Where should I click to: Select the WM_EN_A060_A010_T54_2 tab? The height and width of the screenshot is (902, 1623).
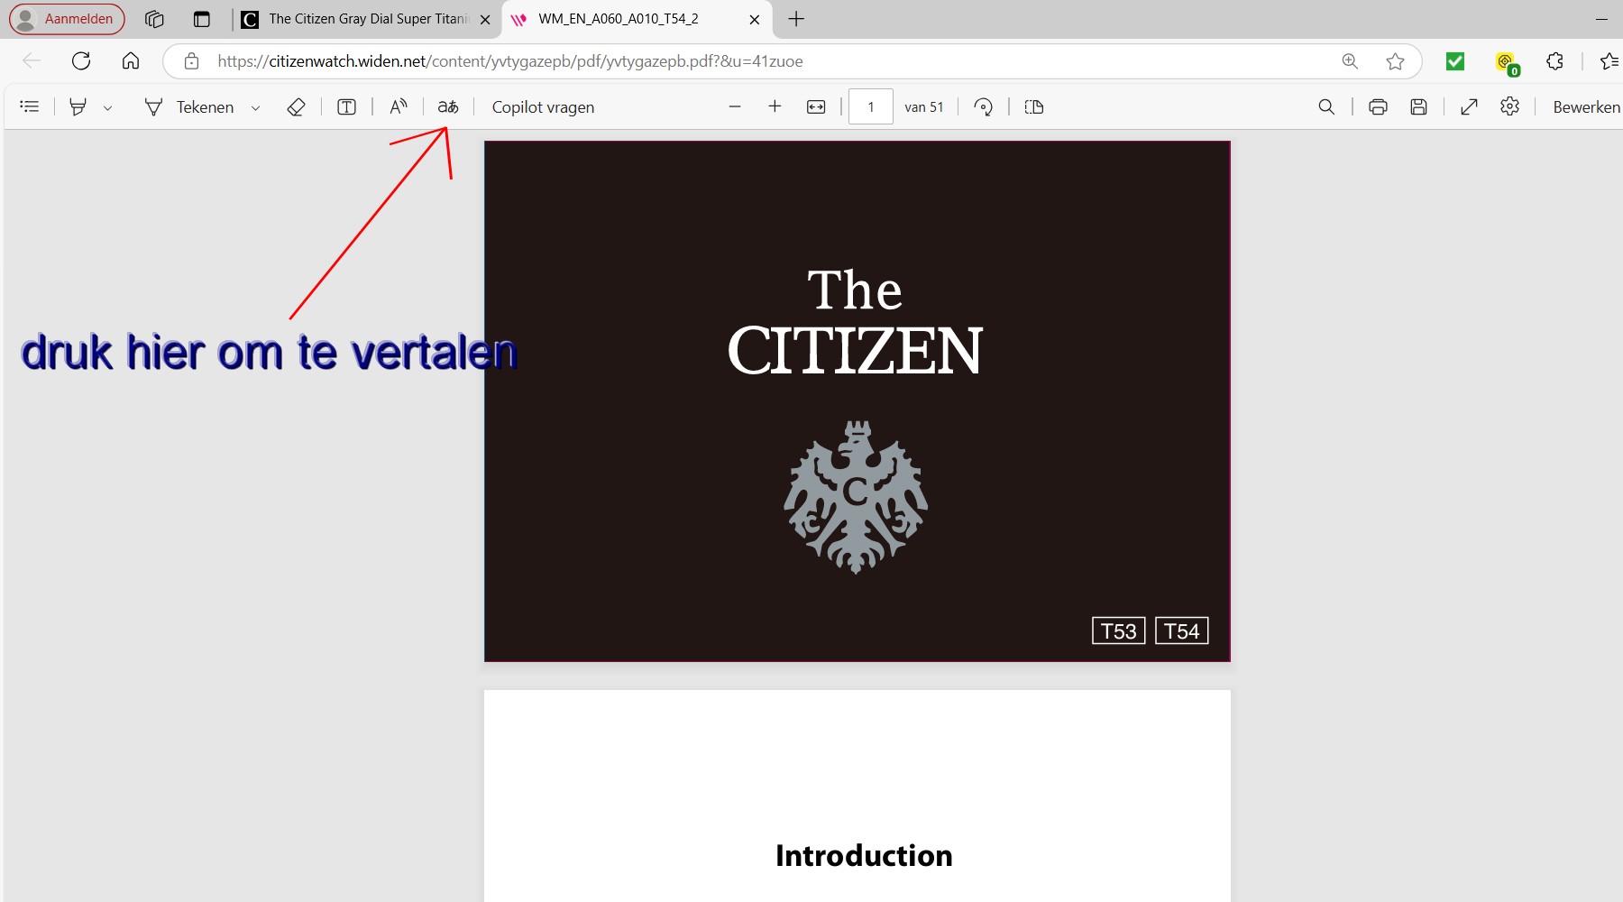619,19
